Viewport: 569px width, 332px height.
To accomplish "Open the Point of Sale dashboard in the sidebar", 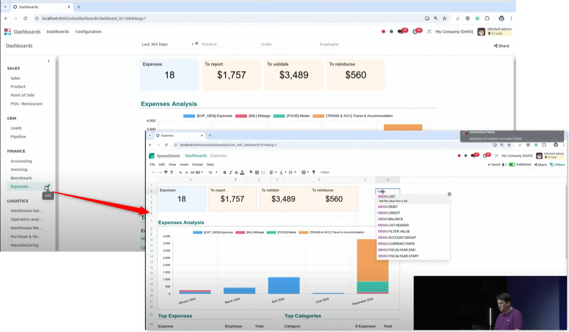I will click(23, 95).
